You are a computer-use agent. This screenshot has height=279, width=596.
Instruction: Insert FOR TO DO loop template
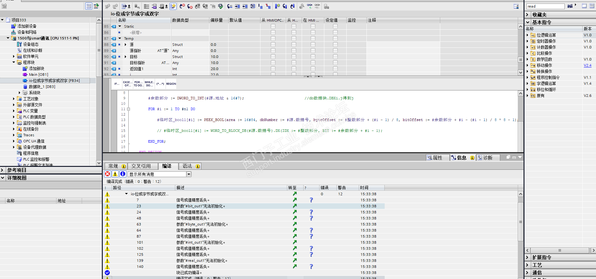click(138, 84)
